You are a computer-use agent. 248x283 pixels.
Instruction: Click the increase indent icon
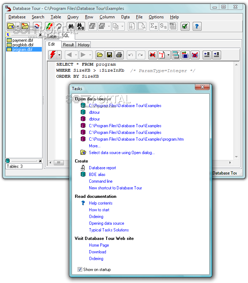(x=216, y=55)
